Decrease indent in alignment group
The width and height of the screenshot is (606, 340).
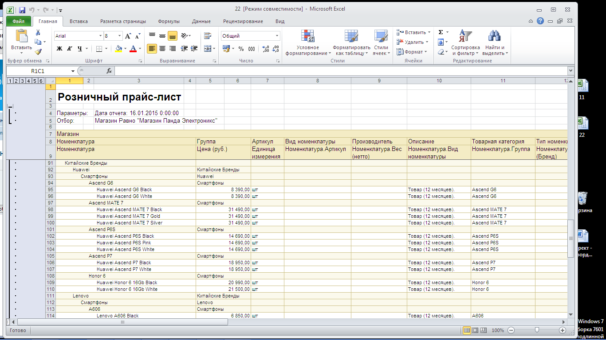click(x=184, y=49)
